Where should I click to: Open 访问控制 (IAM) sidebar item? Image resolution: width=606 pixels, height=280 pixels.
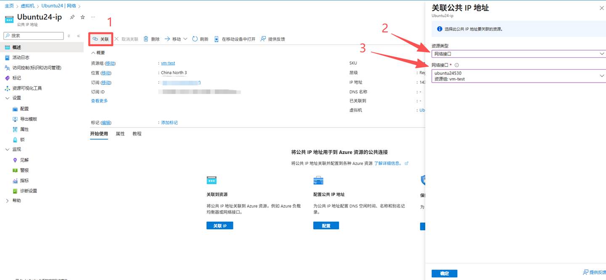point(37,67)
